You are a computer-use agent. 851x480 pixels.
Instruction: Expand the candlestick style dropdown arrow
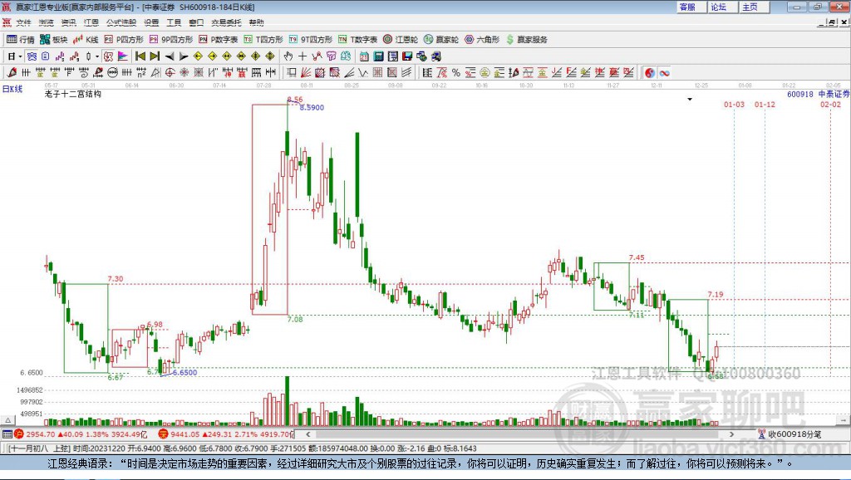pyautogui.click(x=97, y=56)
